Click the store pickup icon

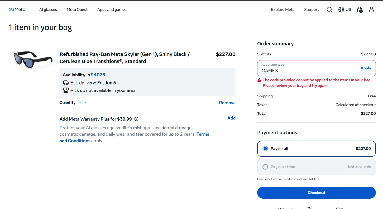[66, 90]
